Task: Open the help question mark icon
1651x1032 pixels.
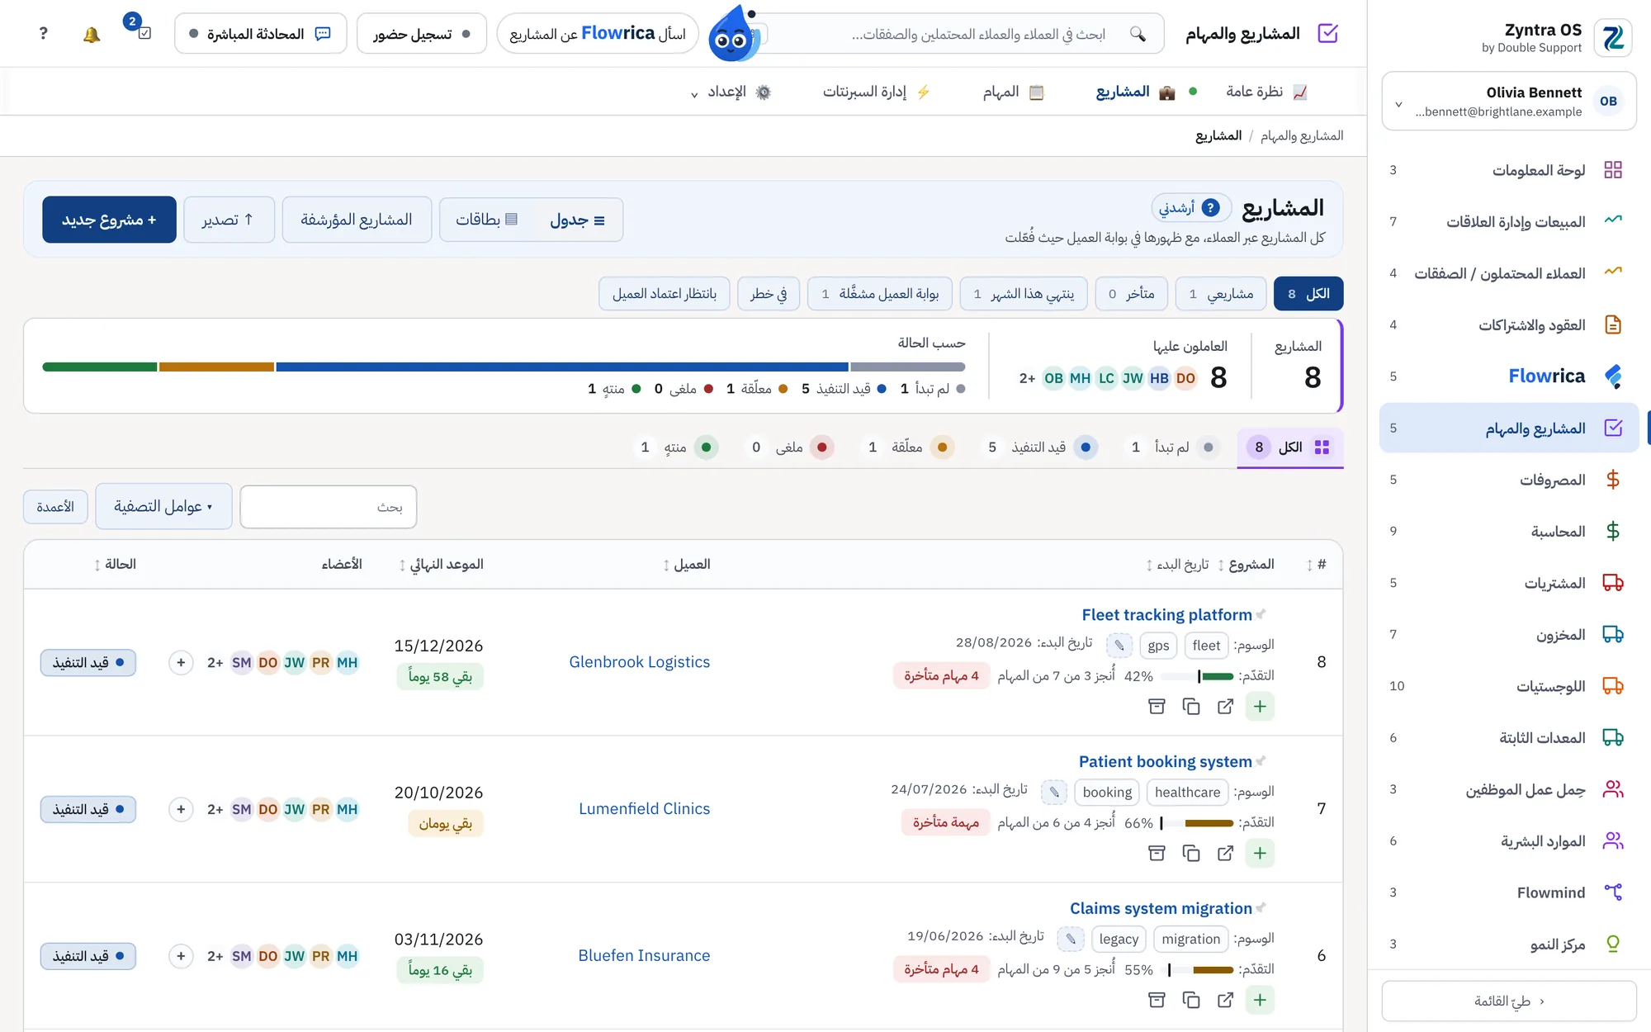Action: tap(44, 34)
